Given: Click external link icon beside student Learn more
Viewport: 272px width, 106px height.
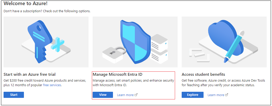Looking at the screenshot, I should point(226,95).
